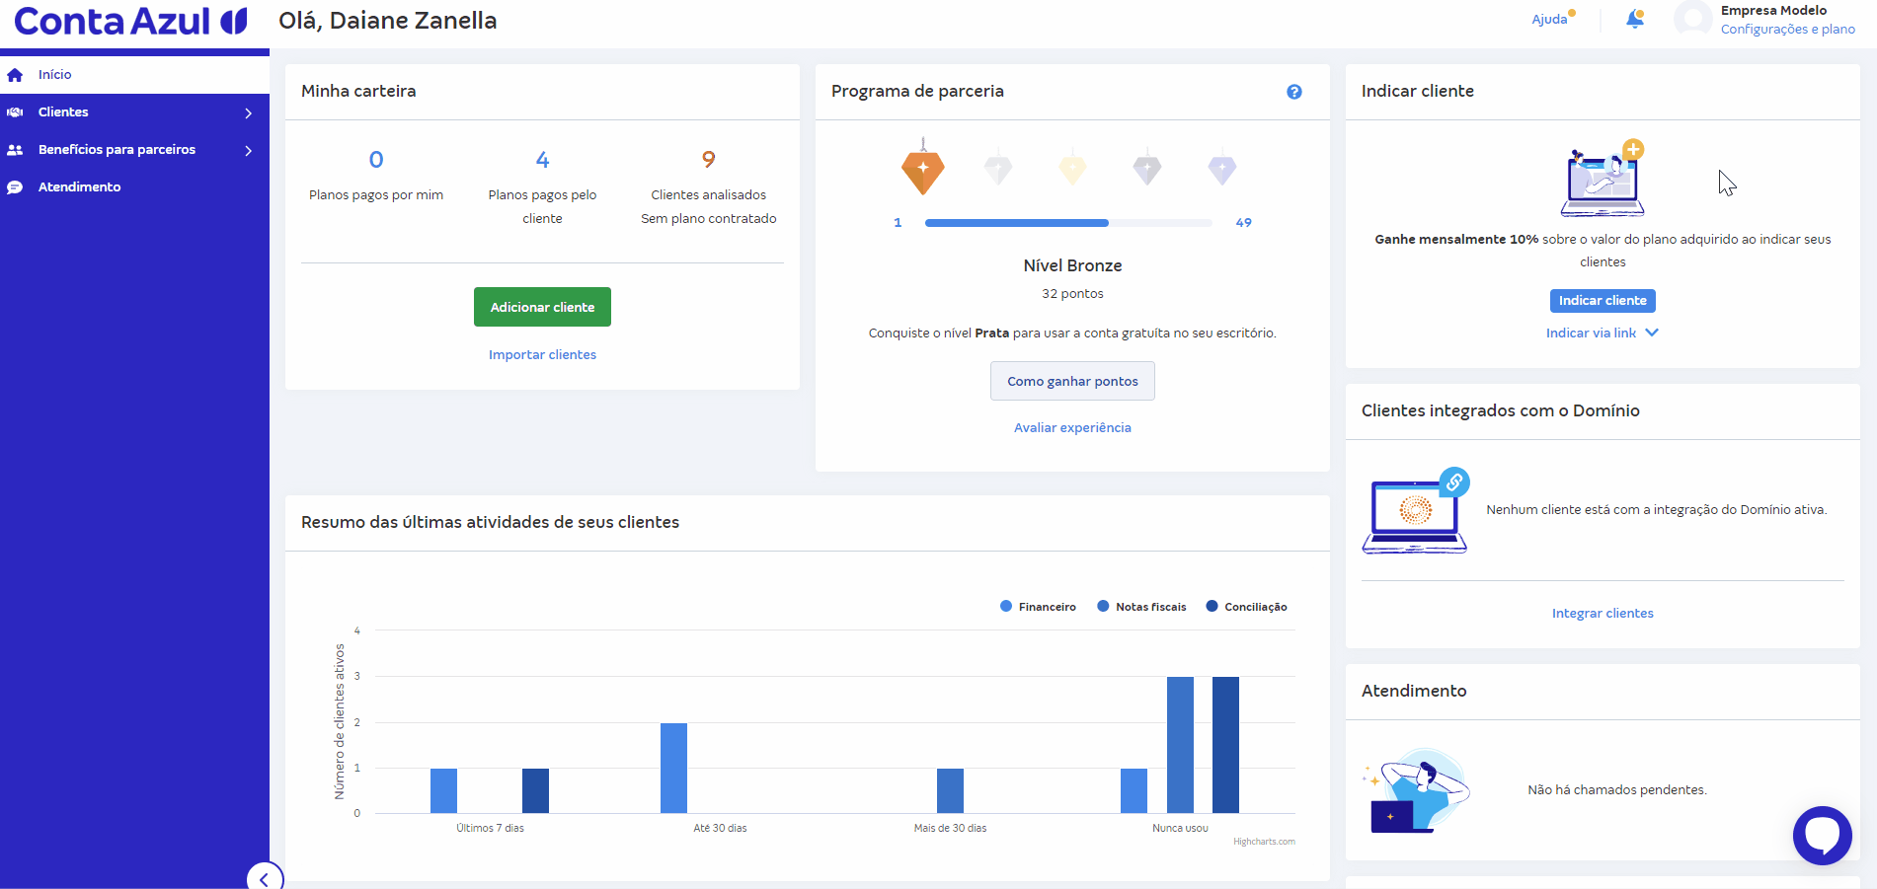Click the help question mark in Programa de parceria

tap(1294, 92)
